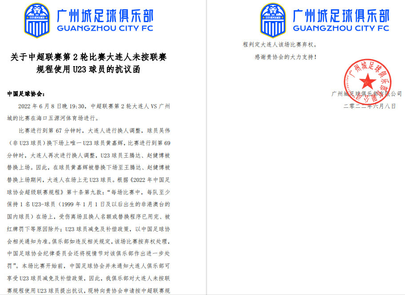
Task: Click the line starting 分钟时,大连人再次进行换人调整
Action: pyautogui.click(x=89, y=156)
